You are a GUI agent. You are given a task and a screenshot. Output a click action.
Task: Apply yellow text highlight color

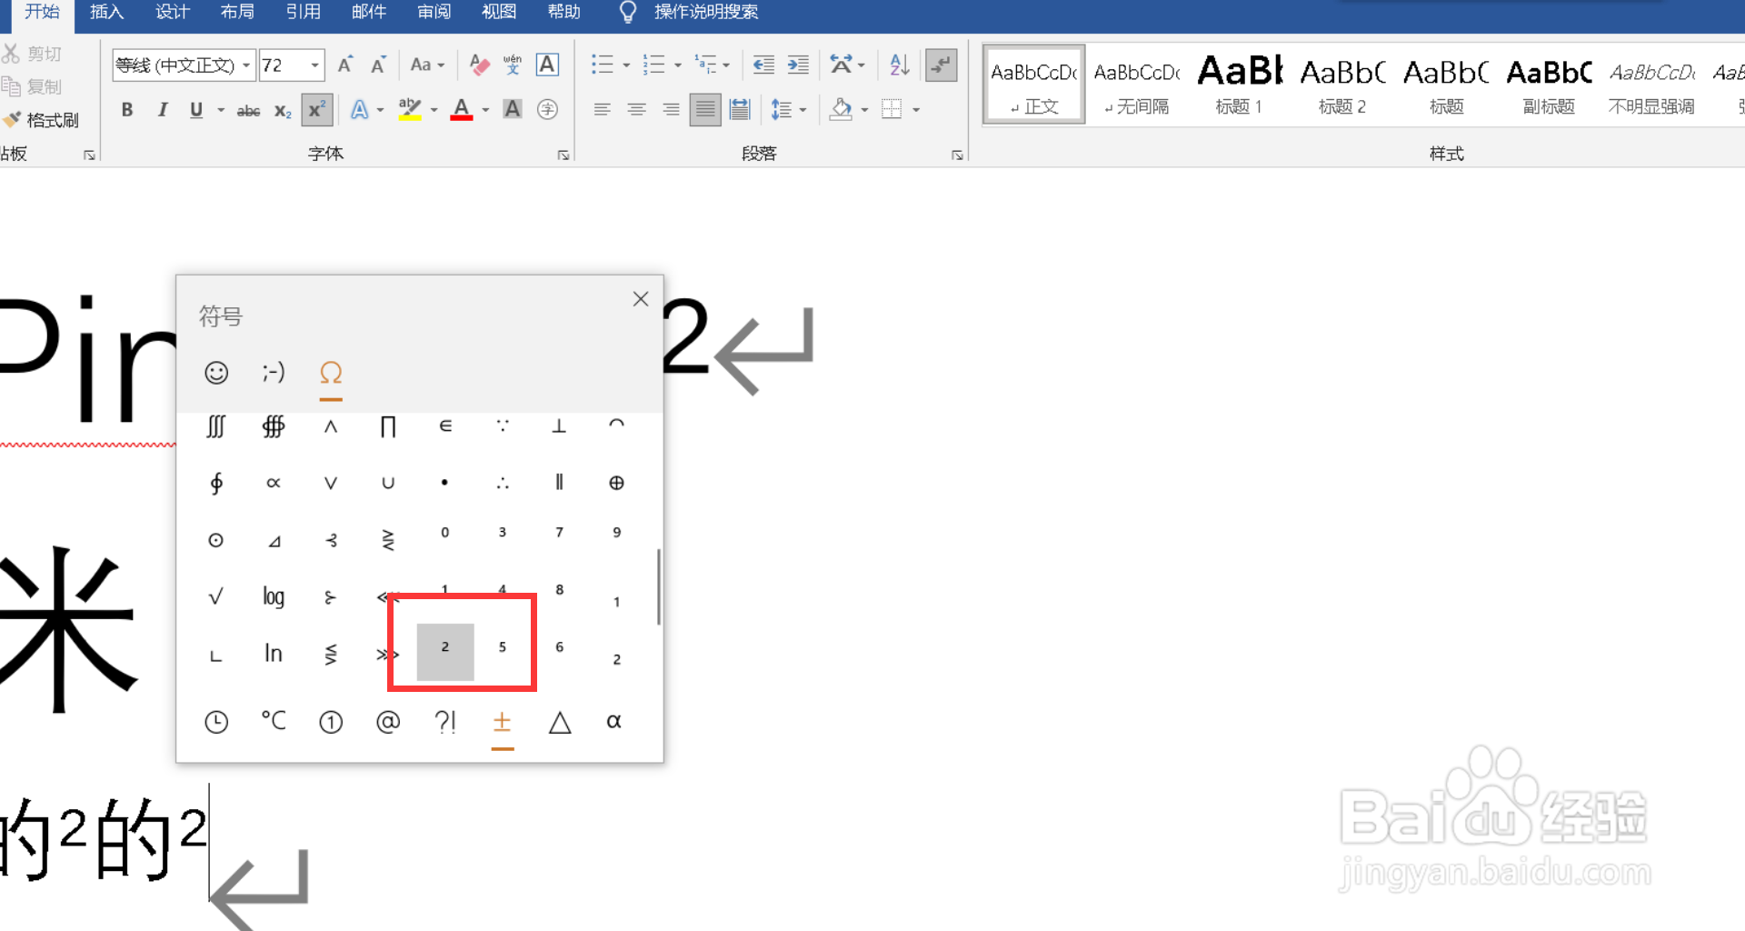coord(410,110)
